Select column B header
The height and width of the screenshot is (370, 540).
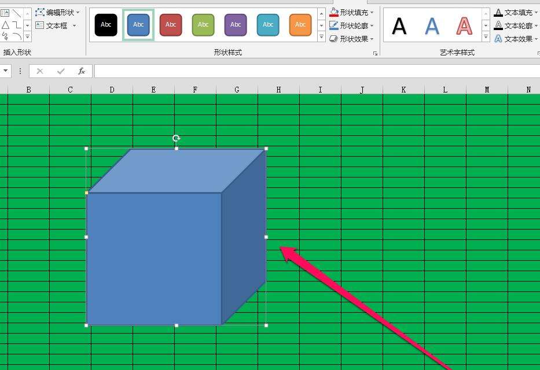(28, 90)
